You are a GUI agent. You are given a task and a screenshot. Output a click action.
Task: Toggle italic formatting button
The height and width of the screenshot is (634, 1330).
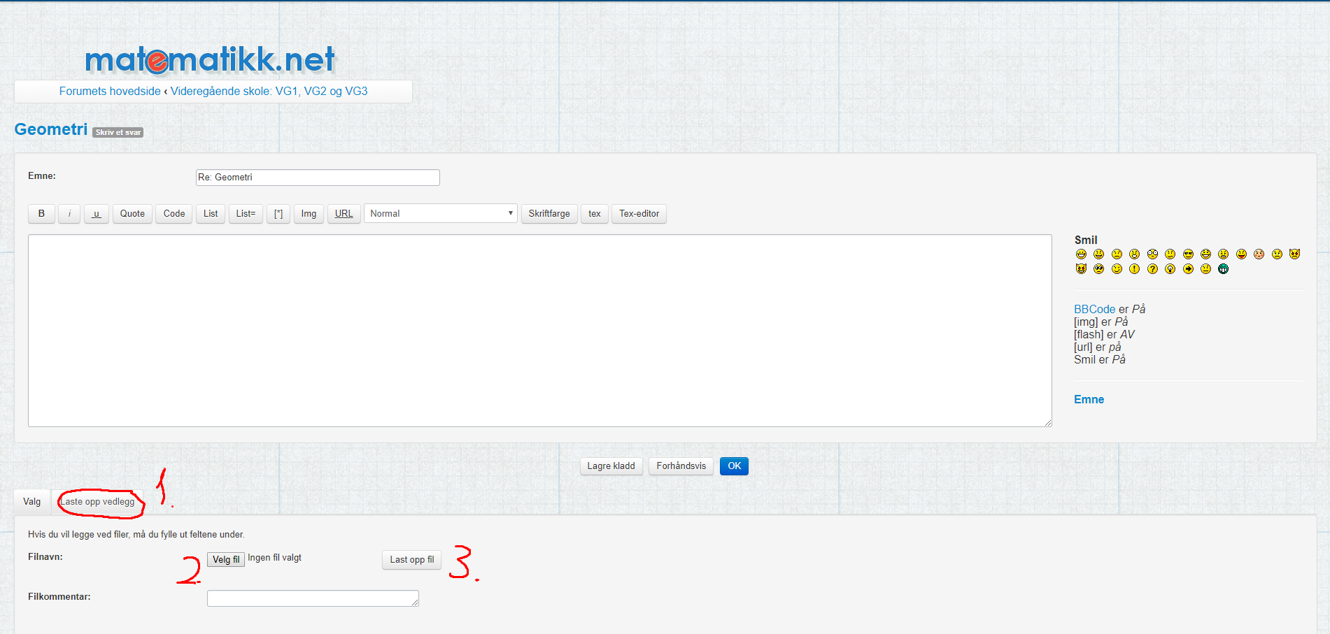click(x=69, y=214)
